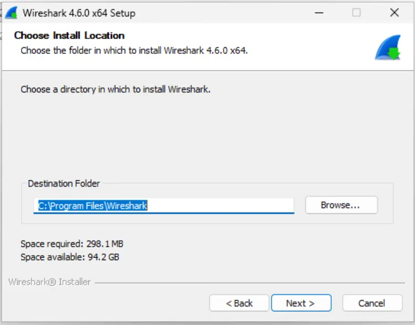Go to the Next installer step
The width and height of the screenshot is (415, 325).
[x=300, y=303]
